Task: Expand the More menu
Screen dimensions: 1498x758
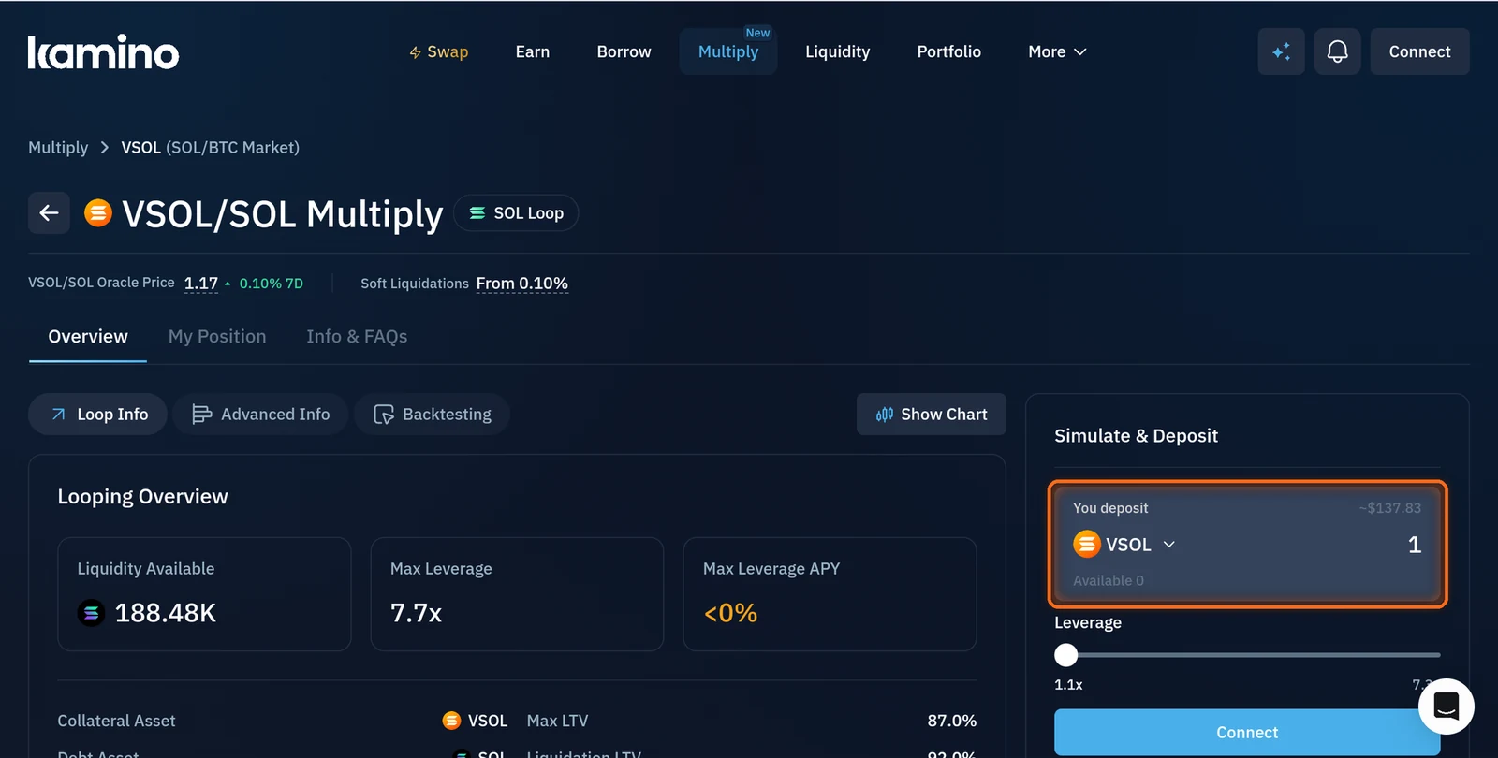Action: [1057, 51]
